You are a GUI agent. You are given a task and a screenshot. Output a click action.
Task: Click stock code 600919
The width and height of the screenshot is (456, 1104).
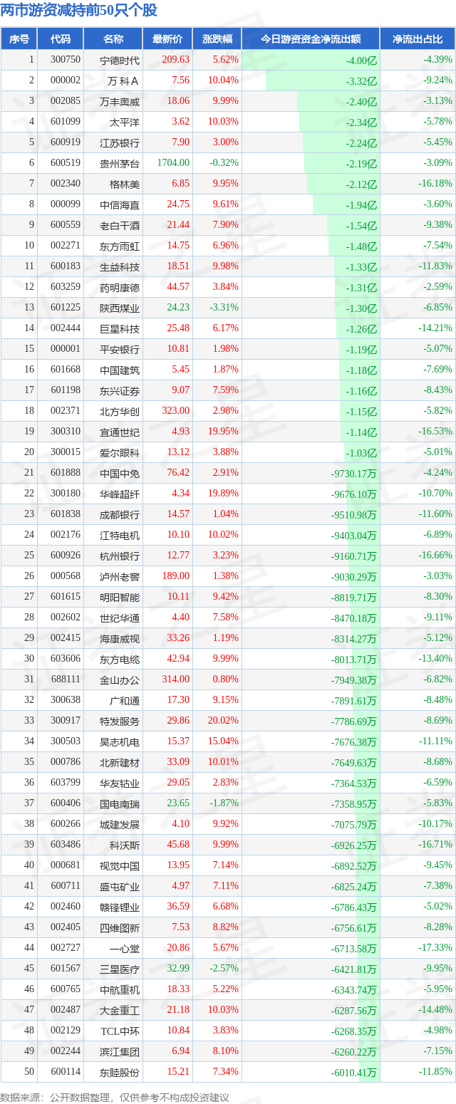66,142
